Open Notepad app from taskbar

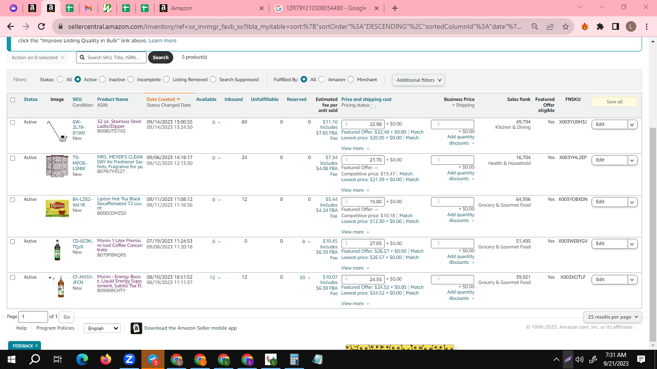click(x=317, y=359)
